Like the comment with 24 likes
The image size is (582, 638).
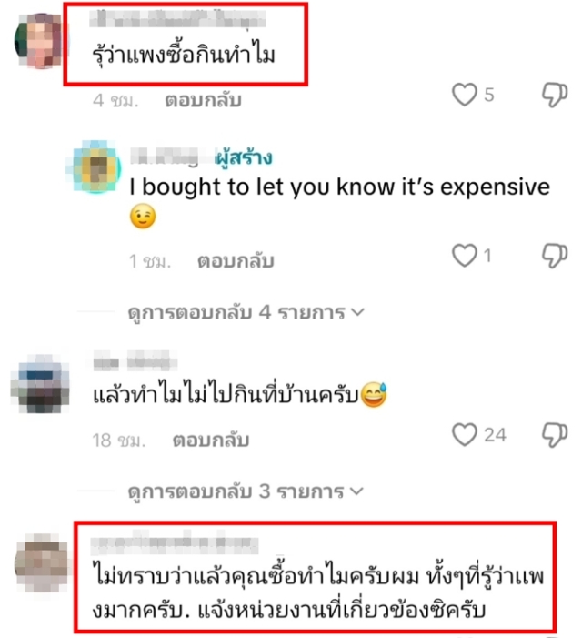465,434
